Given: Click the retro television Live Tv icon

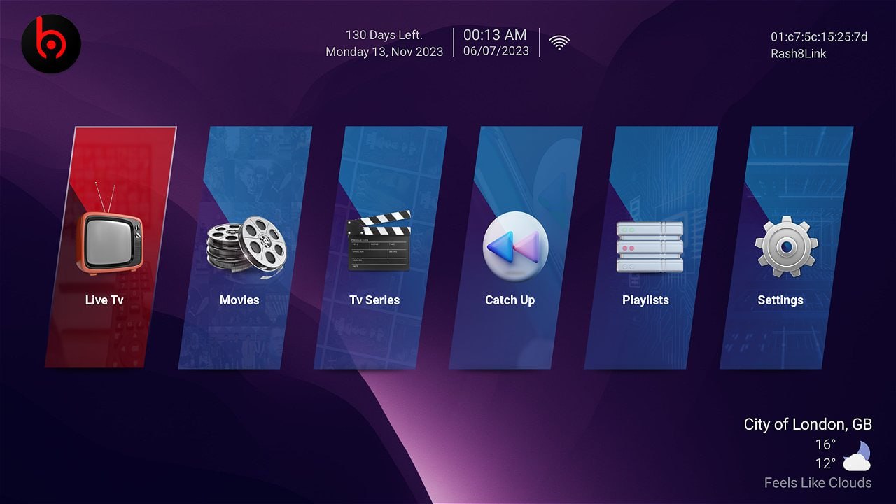Looking at the screenshot, I should (x=108, y=242).
